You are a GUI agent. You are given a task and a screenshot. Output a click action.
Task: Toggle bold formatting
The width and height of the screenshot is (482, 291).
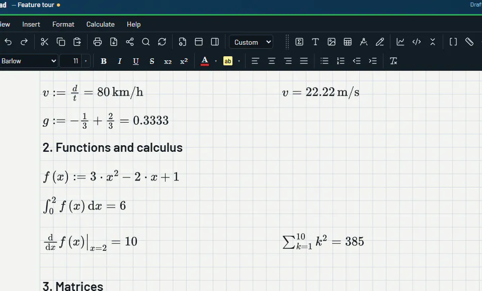104,61
